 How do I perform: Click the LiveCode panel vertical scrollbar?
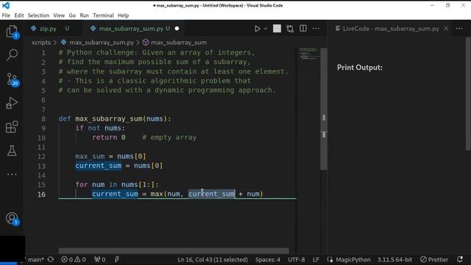point(468,93)
